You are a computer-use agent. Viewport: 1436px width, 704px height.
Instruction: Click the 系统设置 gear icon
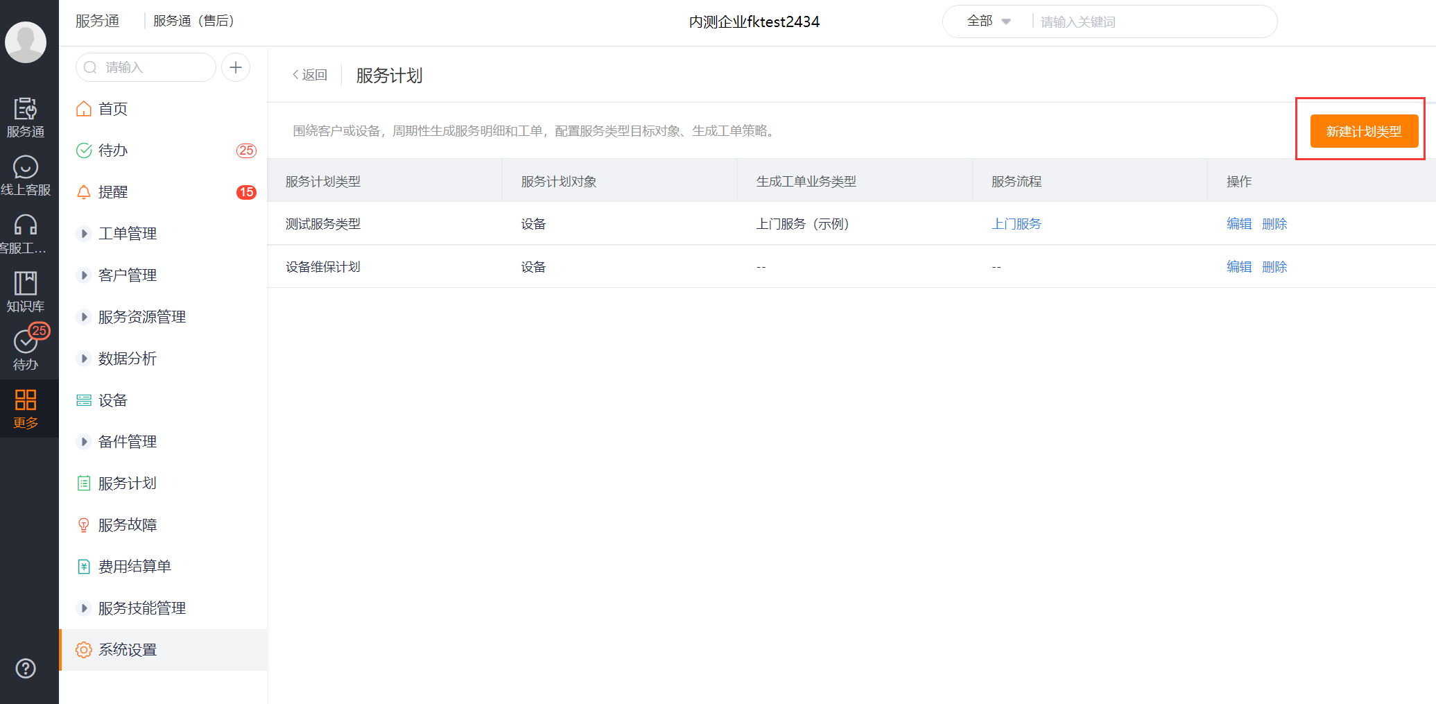(84, 650)
